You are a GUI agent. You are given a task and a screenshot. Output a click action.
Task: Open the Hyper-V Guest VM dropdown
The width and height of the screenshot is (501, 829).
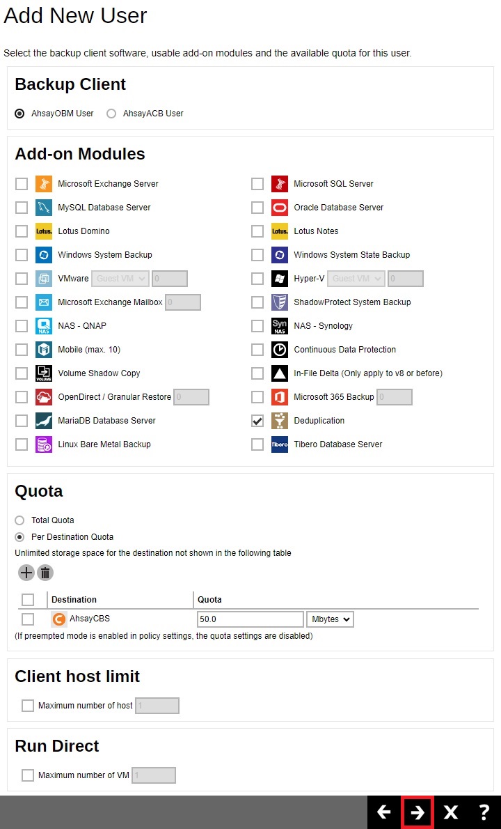coord(356,278)
